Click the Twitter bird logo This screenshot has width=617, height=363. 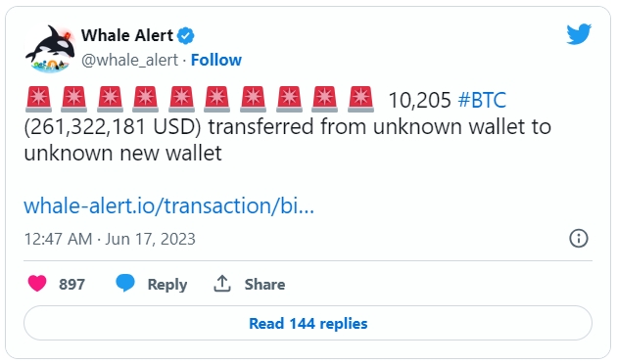click(x=579, y=34)
